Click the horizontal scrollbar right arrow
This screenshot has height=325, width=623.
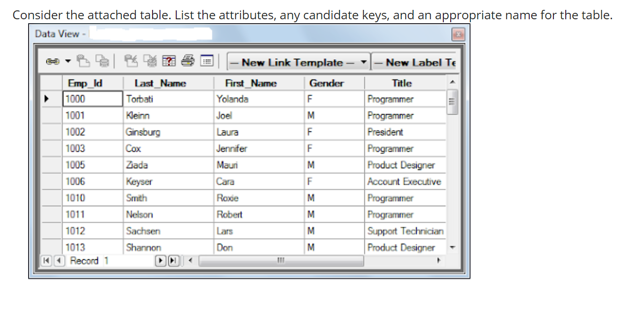tap(437, 260)
